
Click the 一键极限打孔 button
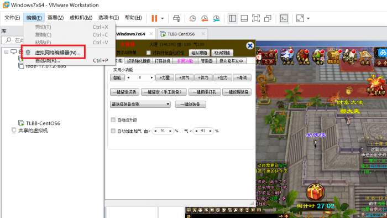click(x=205, y=92)
